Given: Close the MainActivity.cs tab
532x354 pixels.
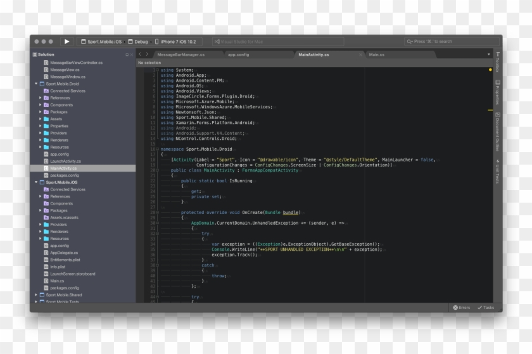Looking at the screenshot, I should [360, 54].
